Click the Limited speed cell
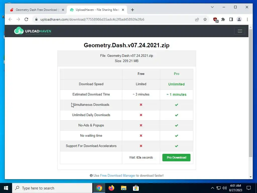The height and width of the screenshot is (193, 257). pos(141,84)
